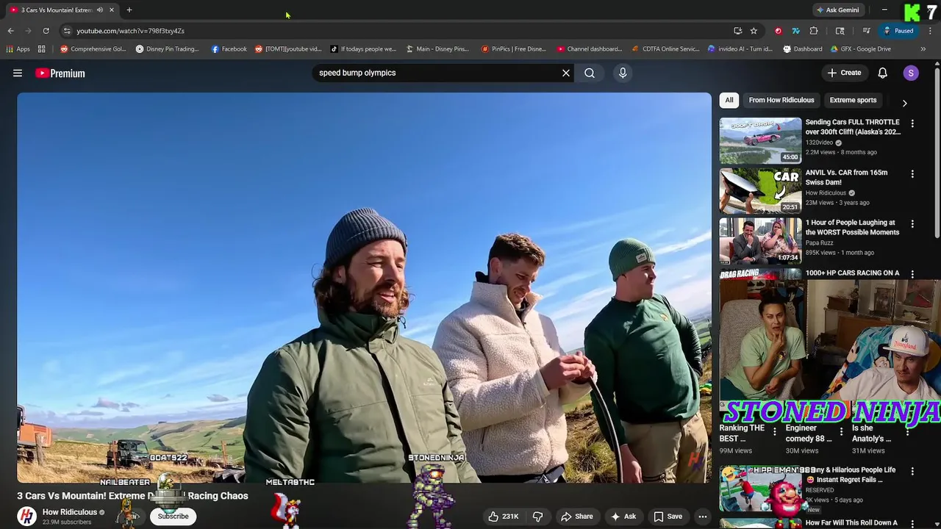Click the red circular extension icon
Image resolution: width=941 pixels, height=529 pixels.
(x=779, y=31)
